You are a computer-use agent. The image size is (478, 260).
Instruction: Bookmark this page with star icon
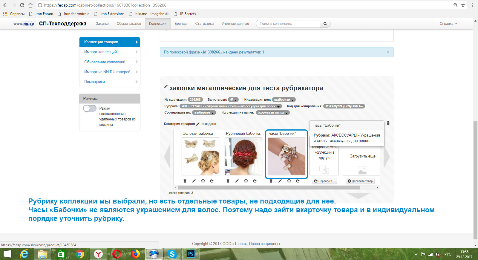(463, 5)
